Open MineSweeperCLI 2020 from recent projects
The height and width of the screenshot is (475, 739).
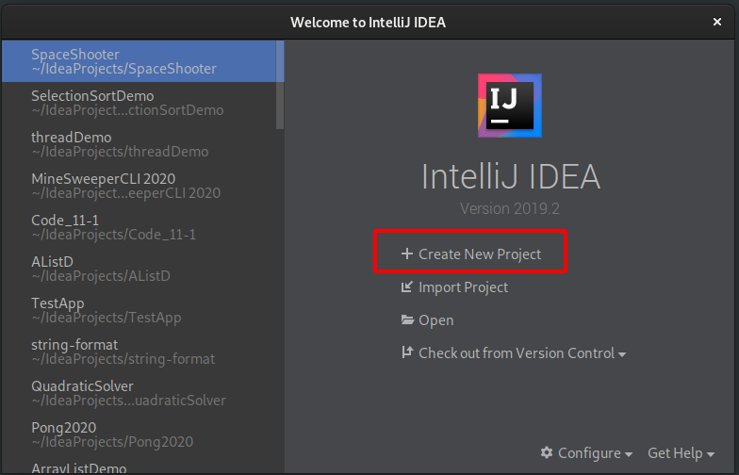click(x=140, y=186)
